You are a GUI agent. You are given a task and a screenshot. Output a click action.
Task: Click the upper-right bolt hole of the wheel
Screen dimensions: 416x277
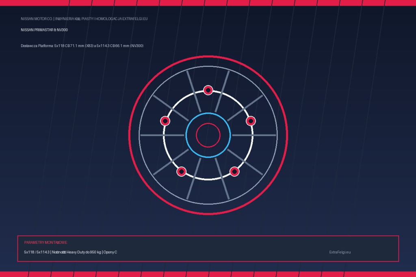click(x=251, y=121)
